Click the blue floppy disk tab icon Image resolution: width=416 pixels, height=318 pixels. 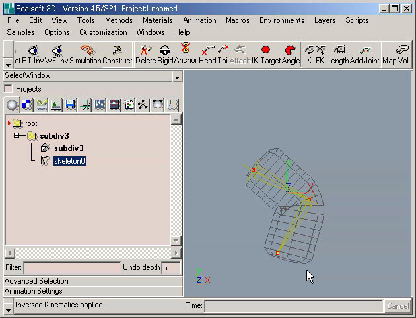pos(71,105)
